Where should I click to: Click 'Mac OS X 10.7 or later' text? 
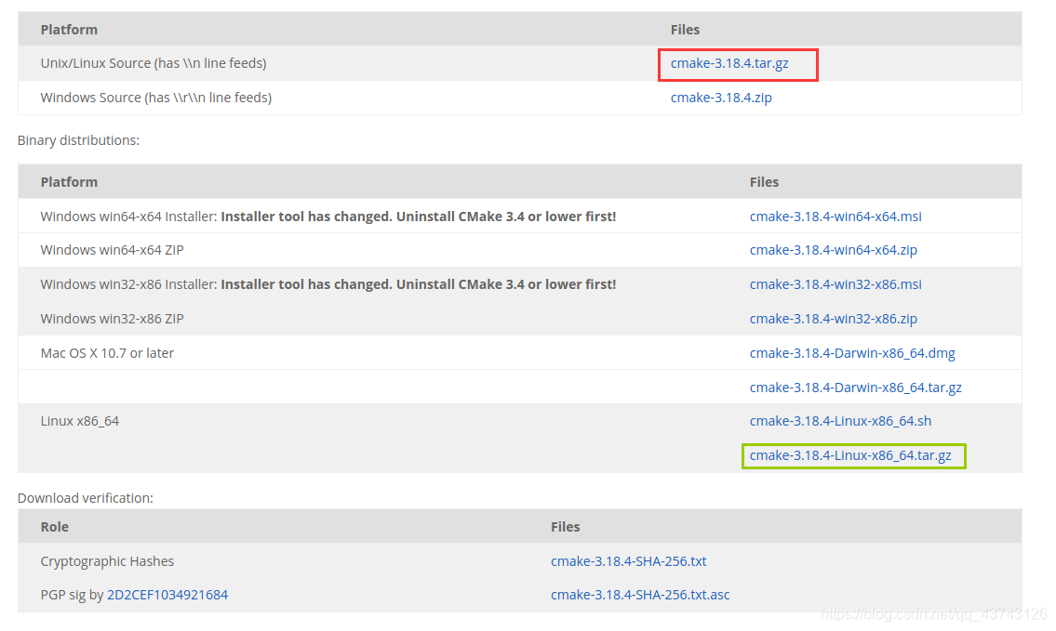tap(107, 353)
